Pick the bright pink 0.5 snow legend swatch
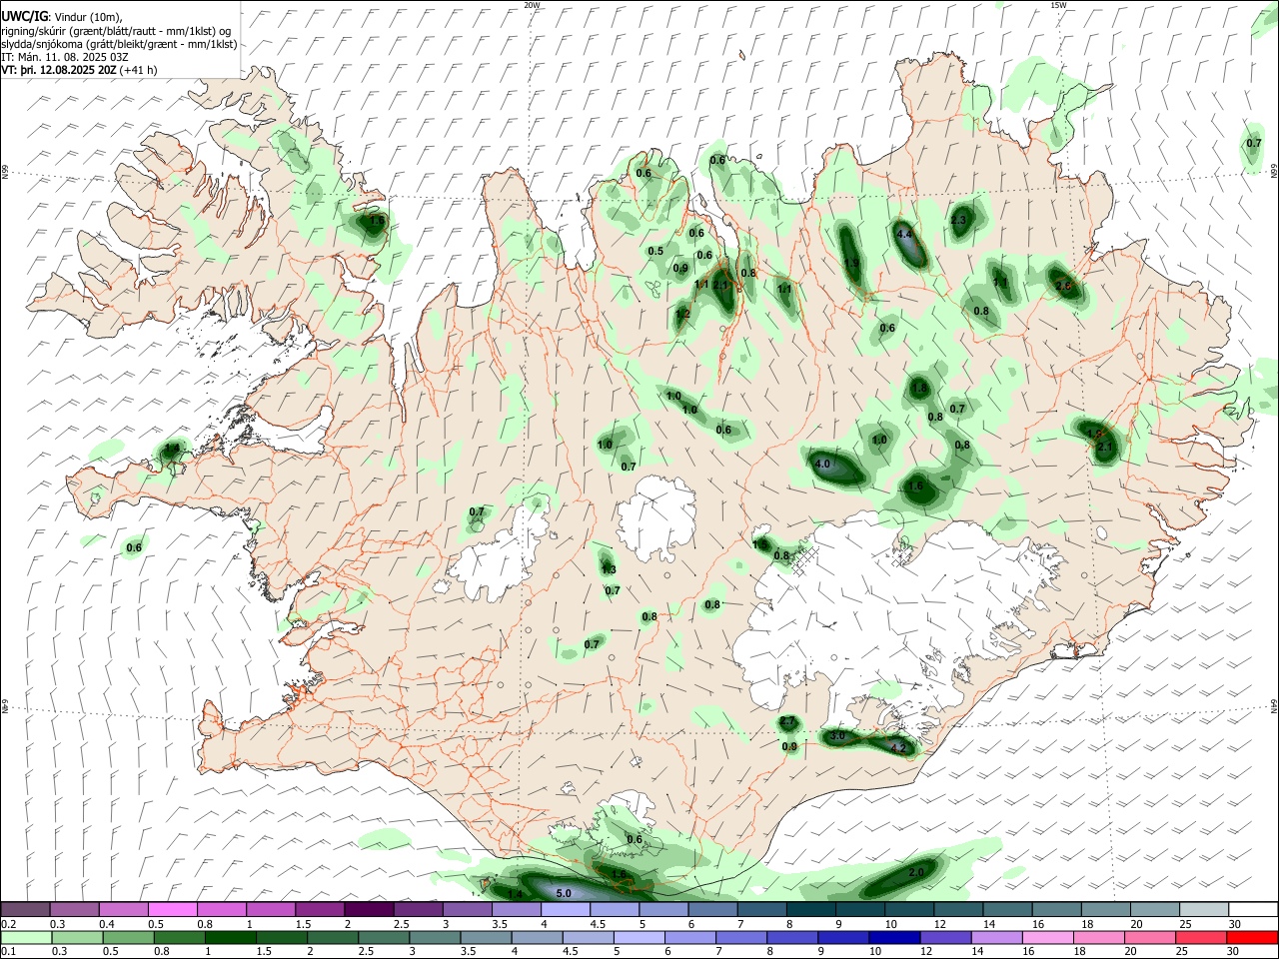 pyautogui.click(x=173, y=909)
